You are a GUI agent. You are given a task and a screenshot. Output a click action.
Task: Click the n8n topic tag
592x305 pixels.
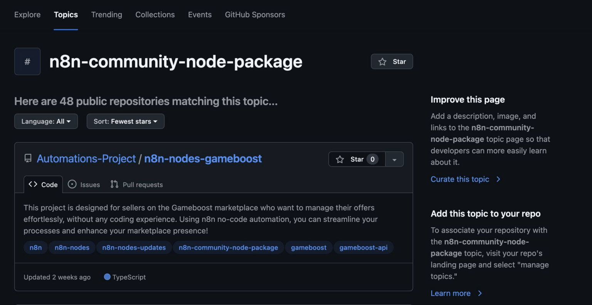click(x=35, y=248)
